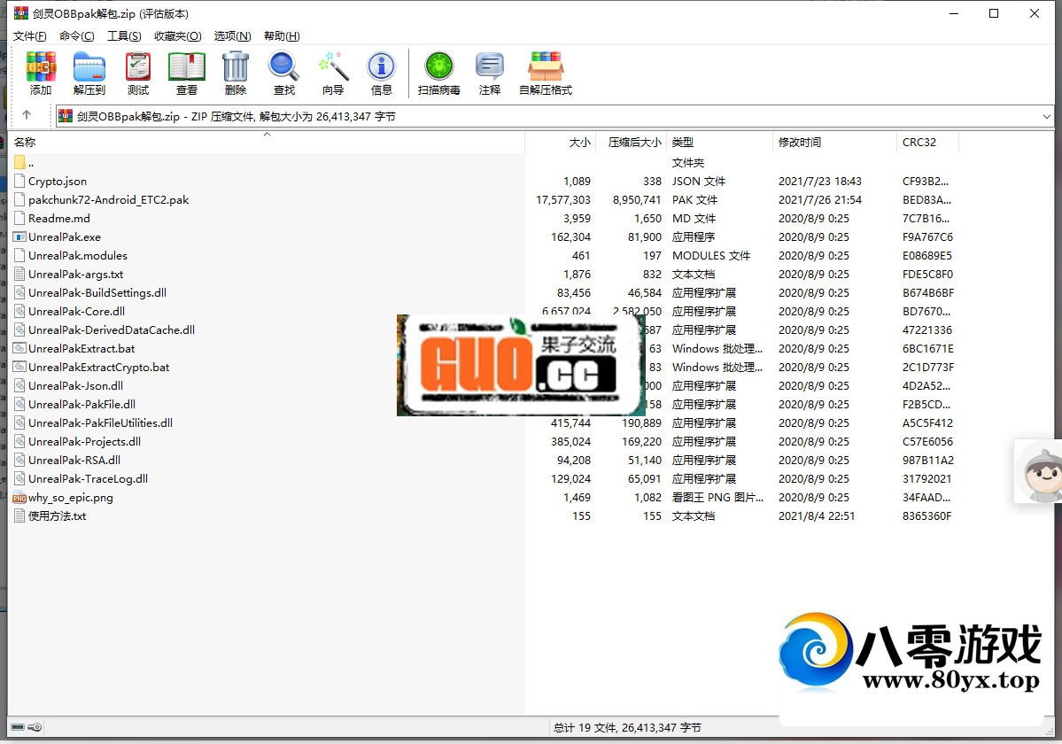
Task: Click the archive path address field
Action: [554, 116]
